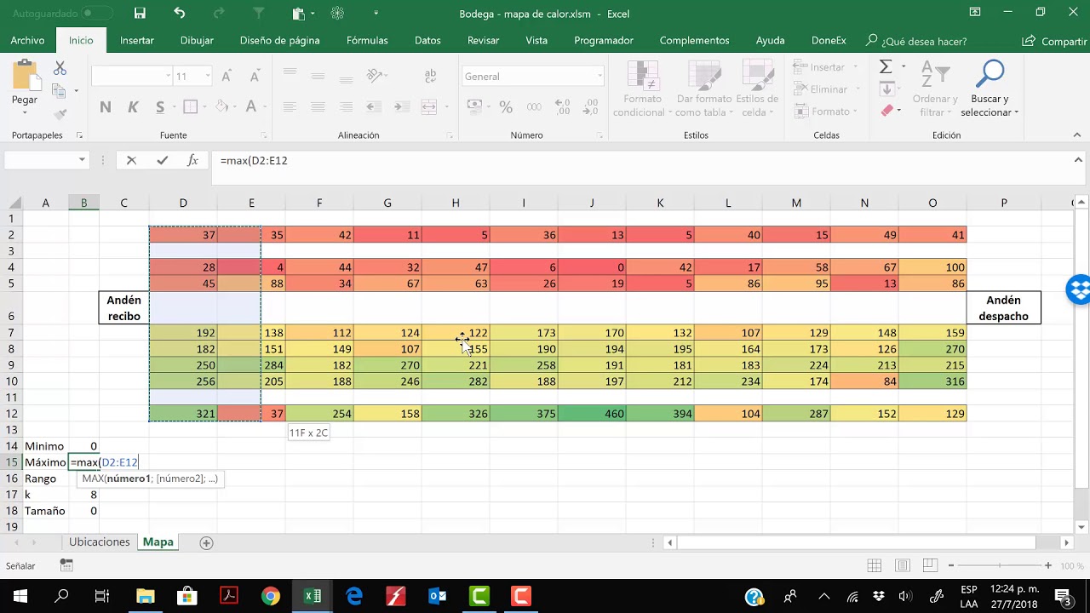Image resolution: width=1090 pixels, height=613 pixels.
Task: Click the zoom slider in status bar
Action: click(1001, 566)
